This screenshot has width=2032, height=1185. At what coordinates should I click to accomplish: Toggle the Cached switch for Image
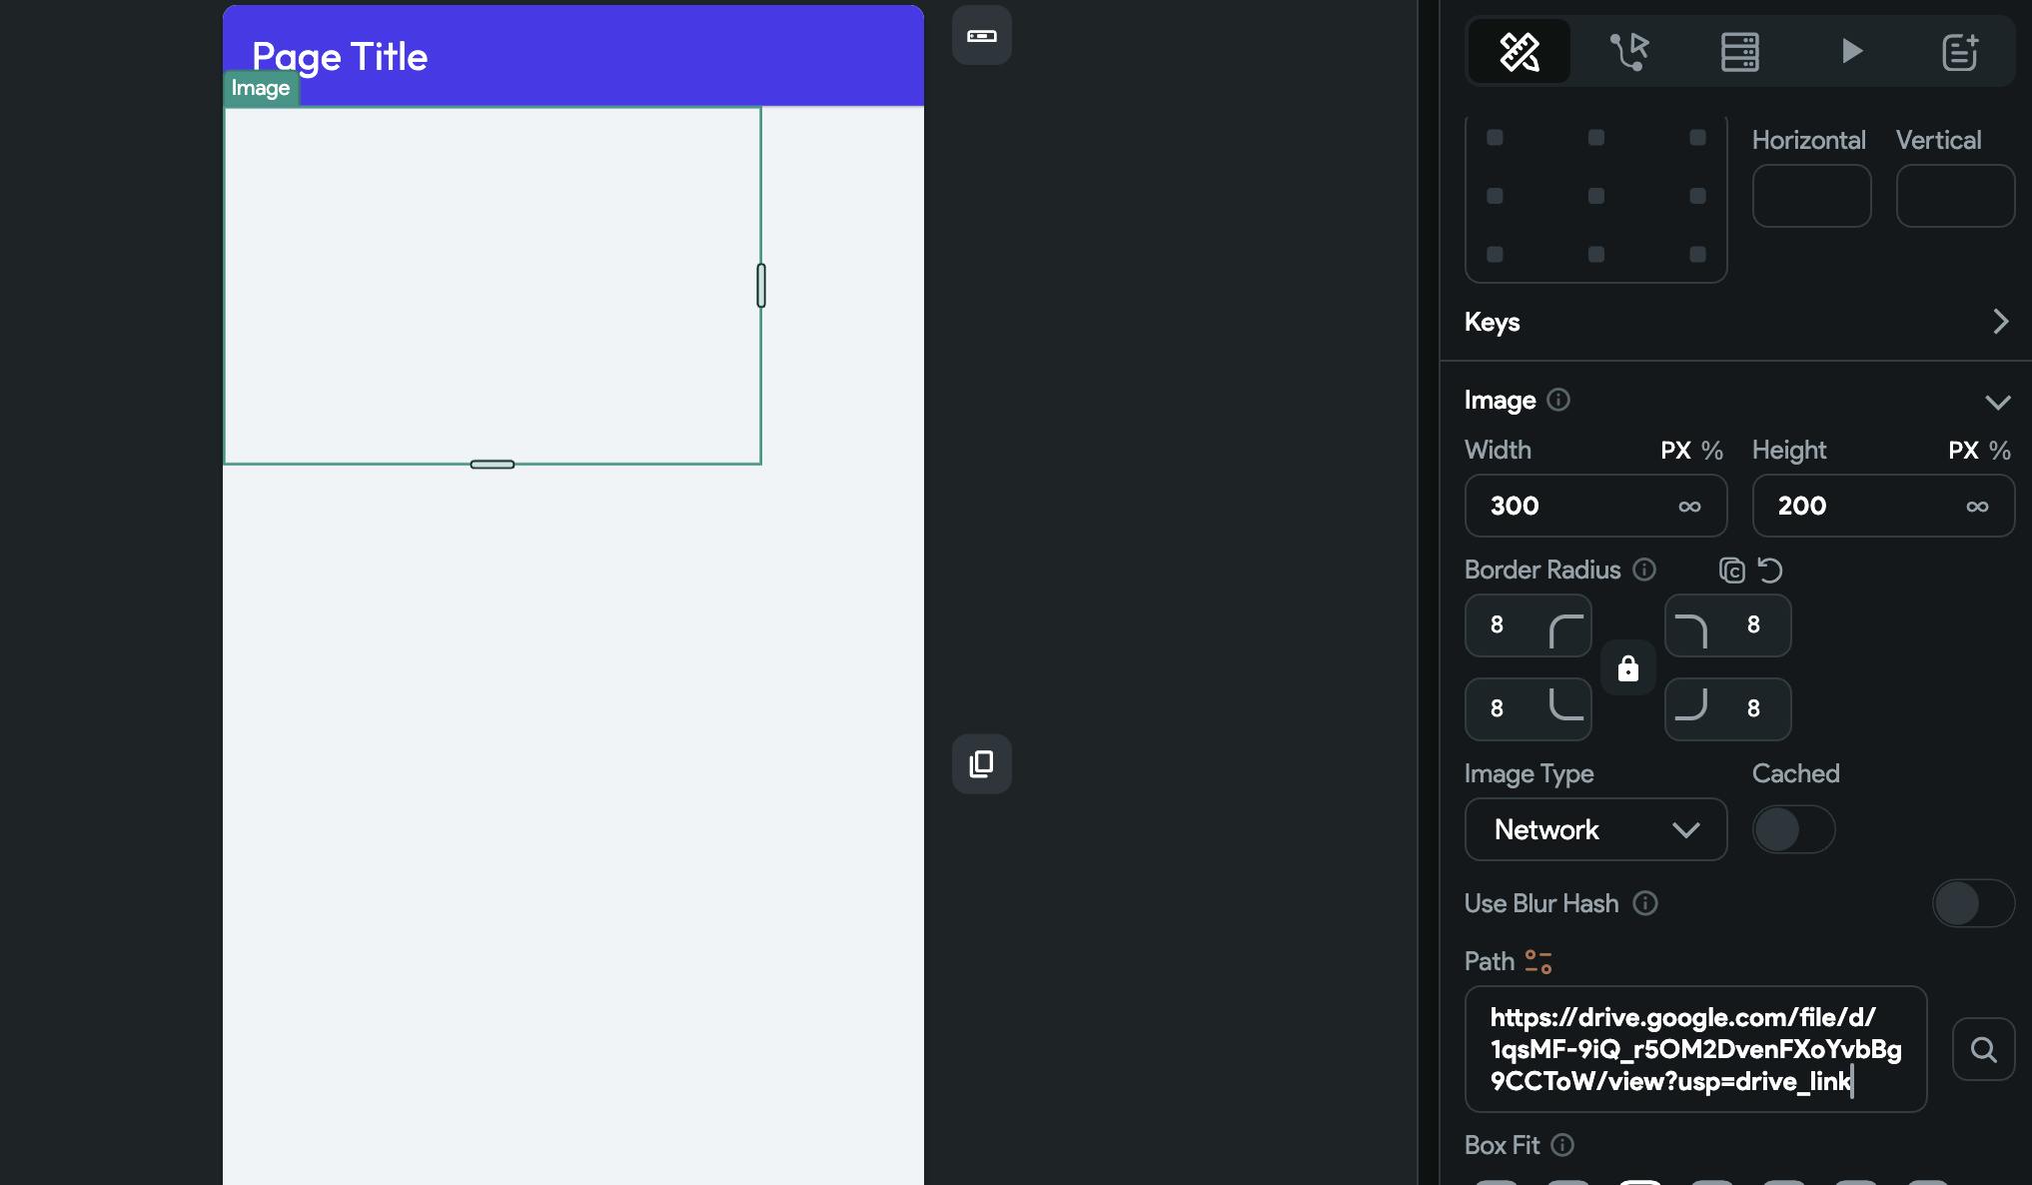[1791, 828]
